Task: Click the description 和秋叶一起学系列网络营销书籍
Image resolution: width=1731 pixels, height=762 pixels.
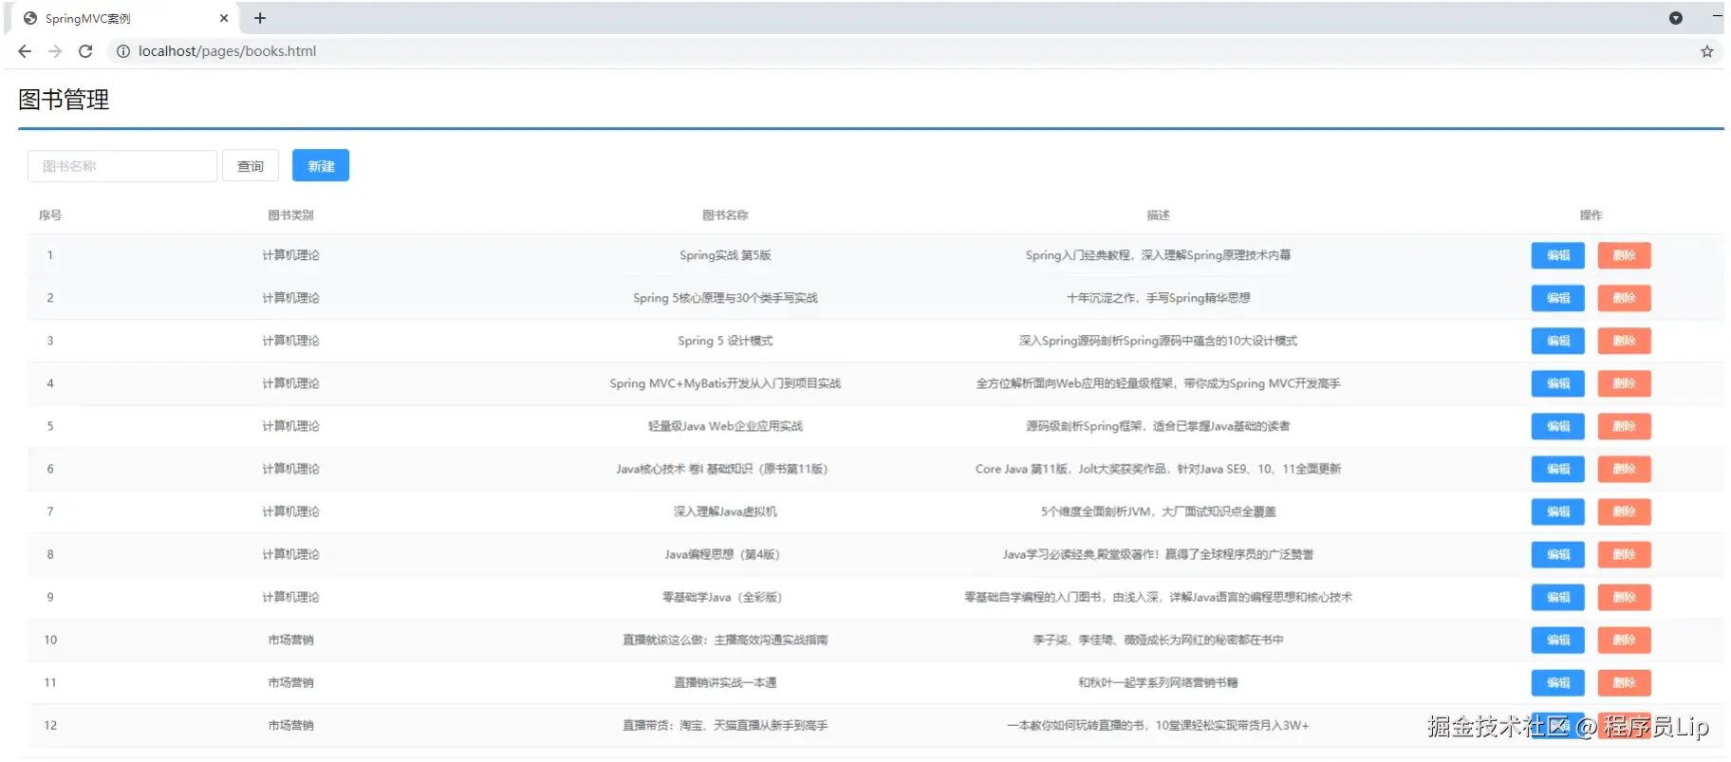Action: (1158, 682)
